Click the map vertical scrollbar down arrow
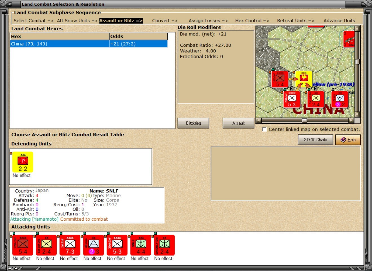 point(357,115)
